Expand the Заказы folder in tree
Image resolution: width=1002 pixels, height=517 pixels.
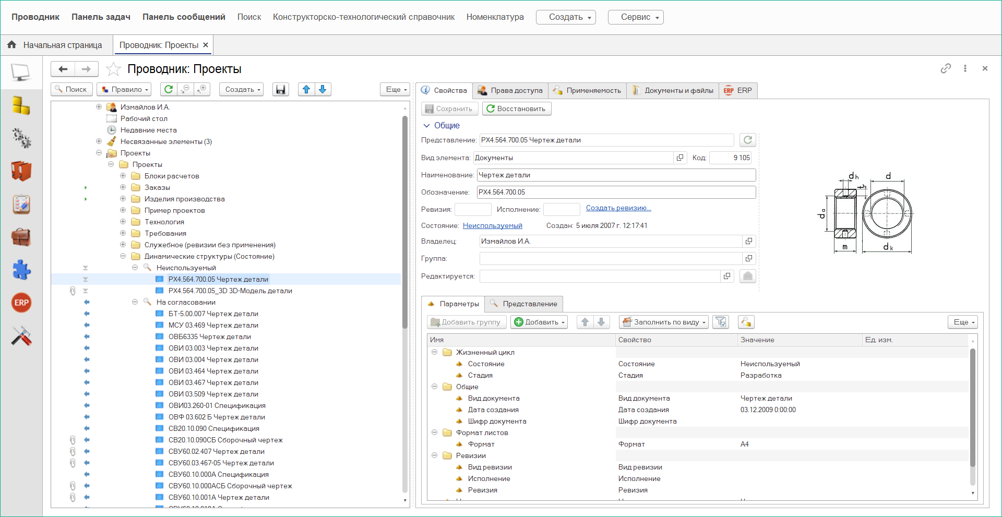[123, 187]
